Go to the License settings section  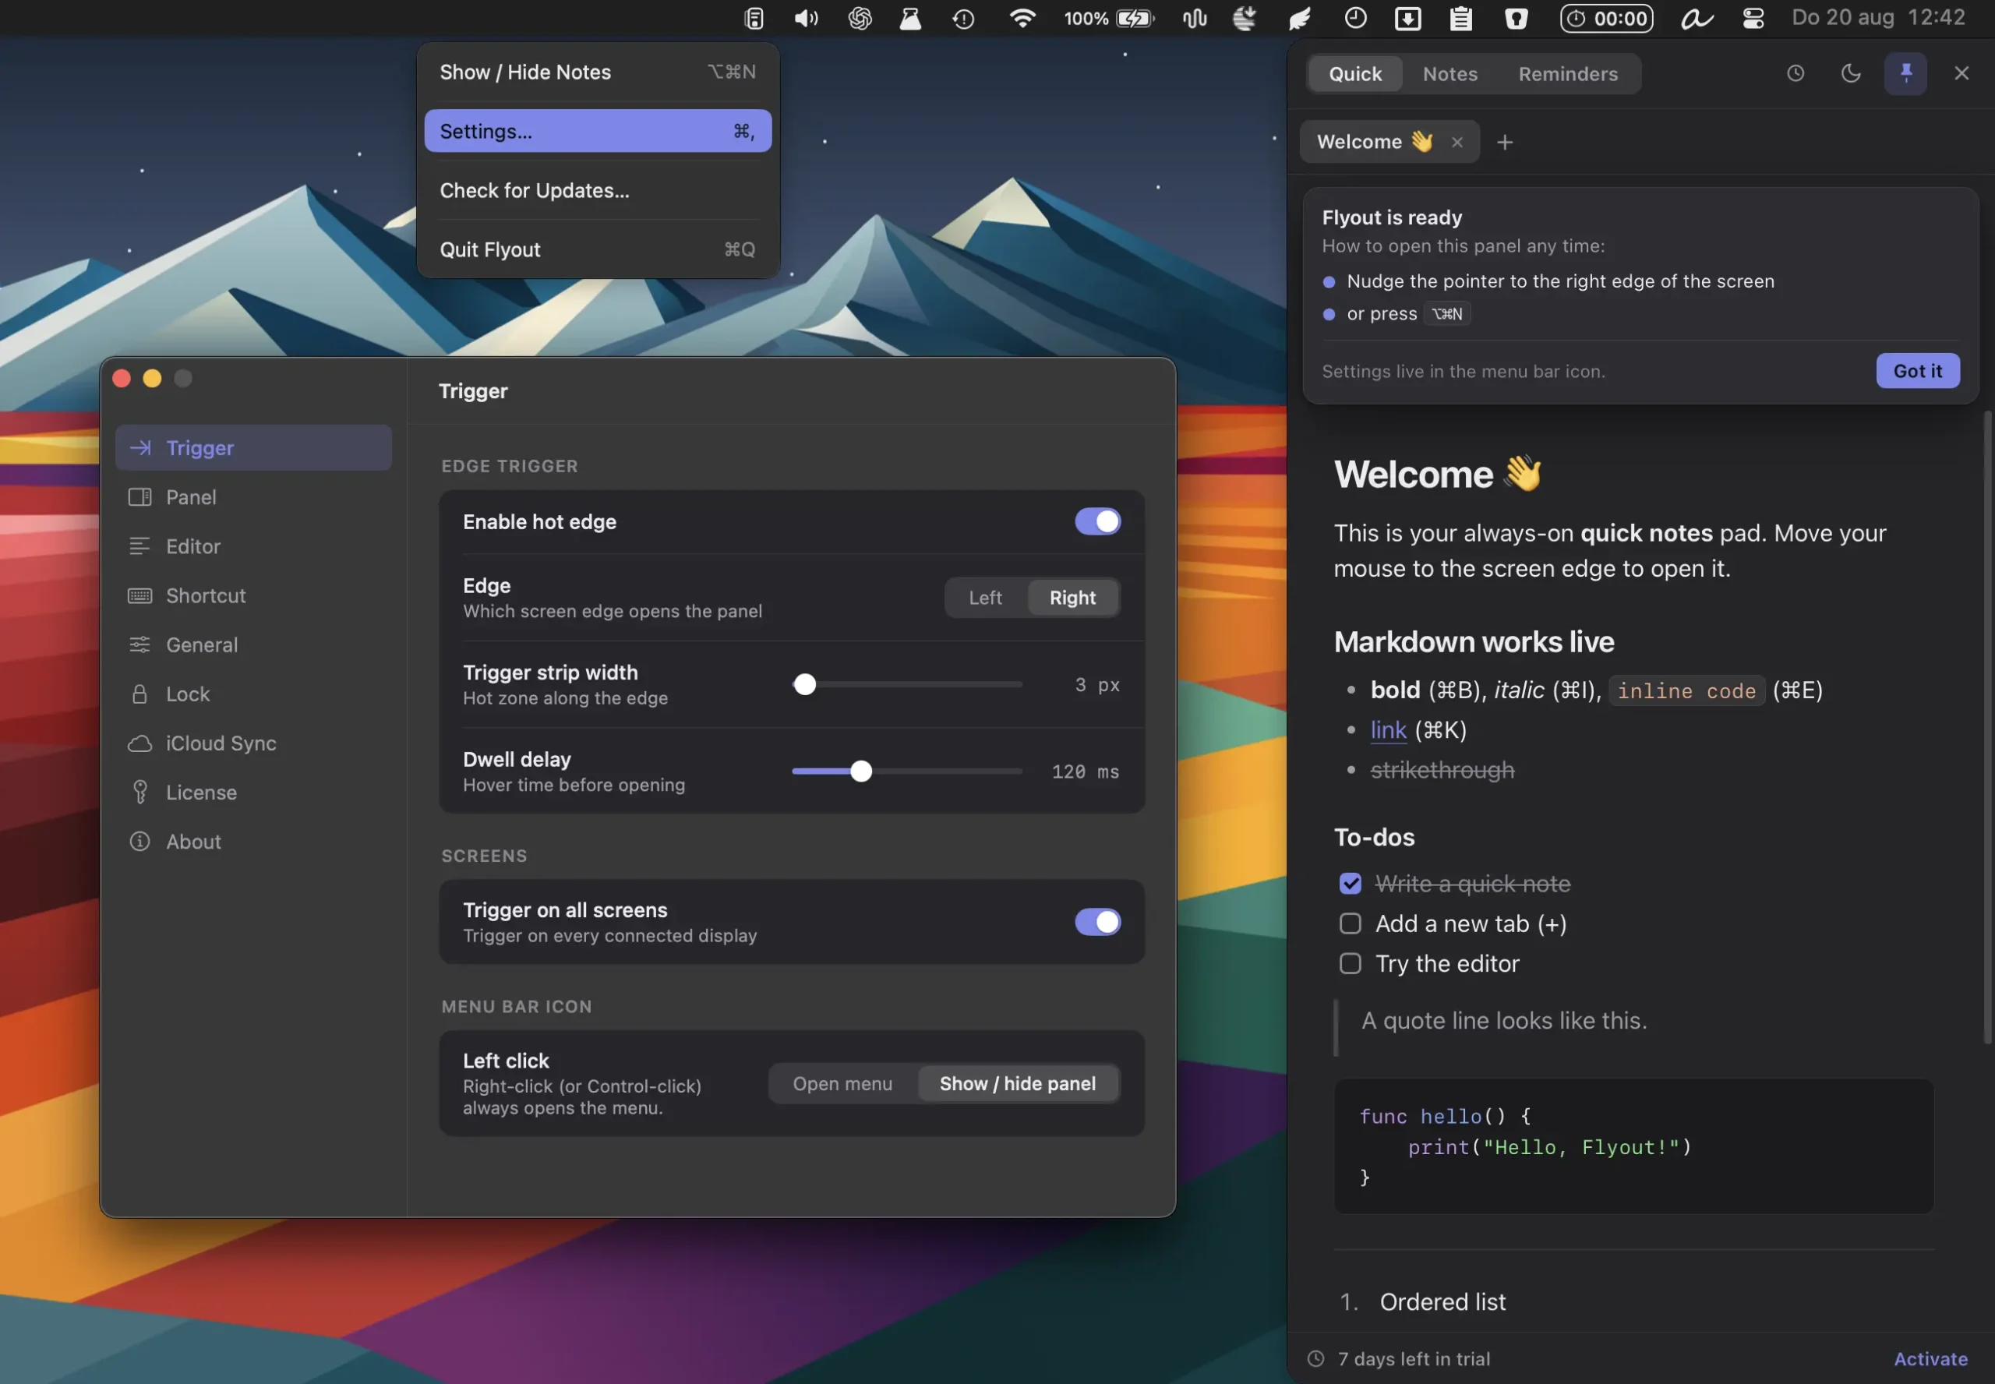(253, 793)
